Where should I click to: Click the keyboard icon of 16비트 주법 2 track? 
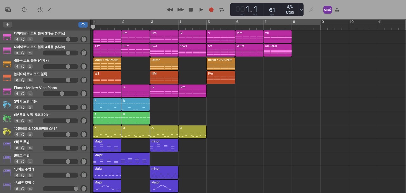7,186
